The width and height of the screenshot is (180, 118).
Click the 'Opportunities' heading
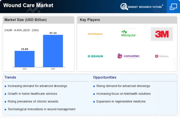(x=104, y=77)
